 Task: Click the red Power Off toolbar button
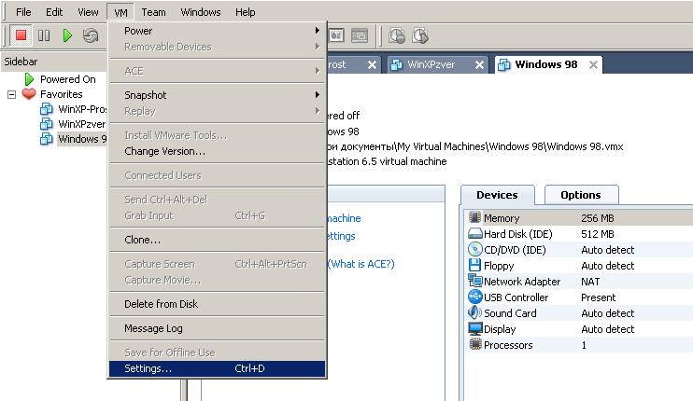[21, 35]
